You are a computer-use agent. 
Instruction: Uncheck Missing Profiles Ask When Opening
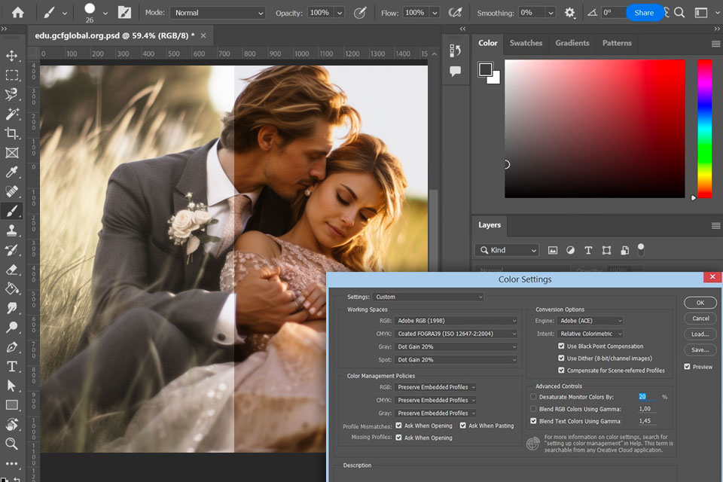point(398,438)
